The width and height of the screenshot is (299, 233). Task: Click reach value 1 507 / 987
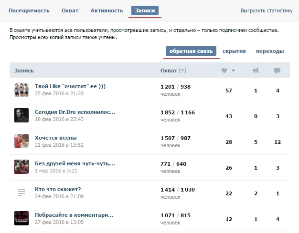click(175, 138)
